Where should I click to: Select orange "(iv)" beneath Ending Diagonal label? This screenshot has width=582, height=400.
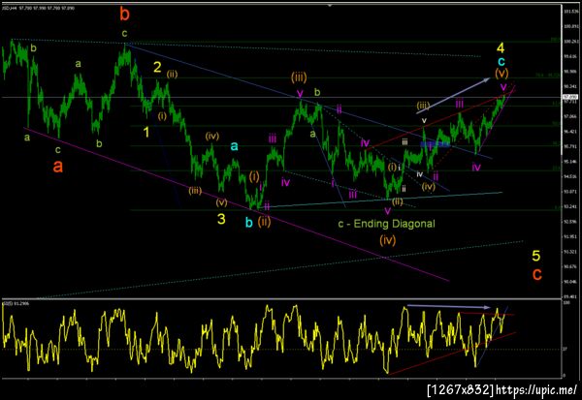[x=387, y=240]
